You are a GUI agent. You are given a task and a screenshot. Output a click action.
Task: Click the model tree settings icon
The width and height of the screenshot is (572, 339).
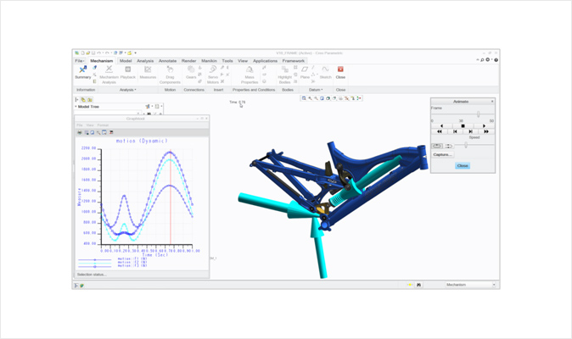tap(148, 106)
